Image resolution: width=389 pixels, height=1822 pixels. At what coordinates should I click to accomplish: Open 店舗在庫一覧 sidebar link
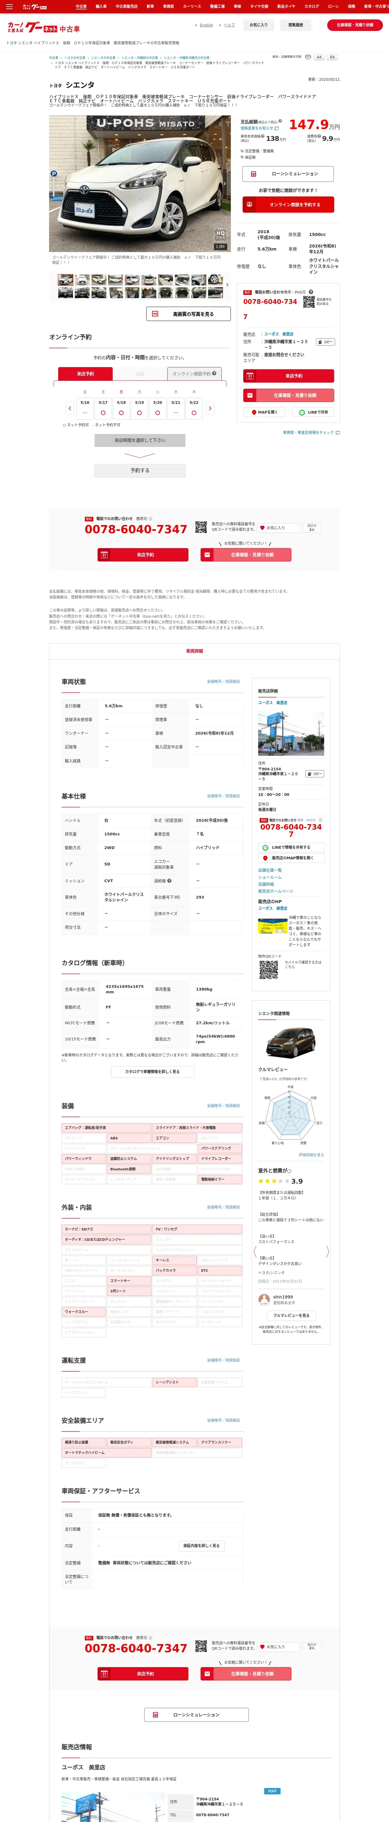[x=270, y=870]
